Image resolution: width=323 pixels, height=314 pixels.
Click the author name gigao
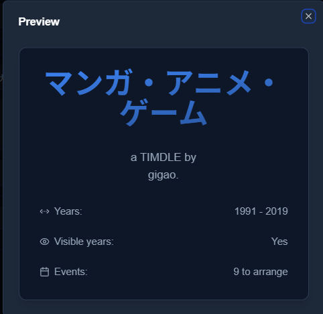click(164, 175)
